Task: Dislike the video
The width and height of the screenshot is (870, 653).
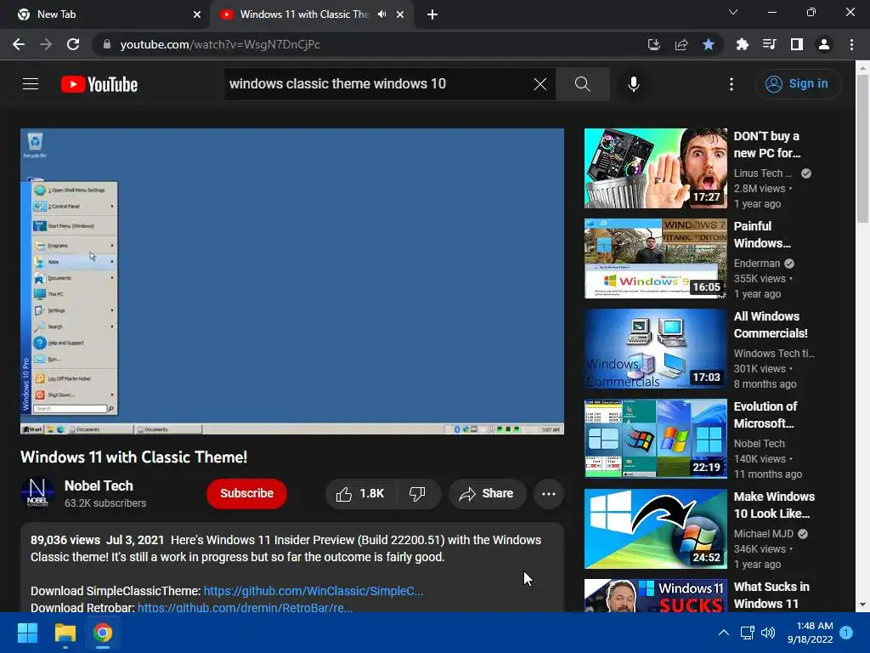Action: [x=417, y=494]
